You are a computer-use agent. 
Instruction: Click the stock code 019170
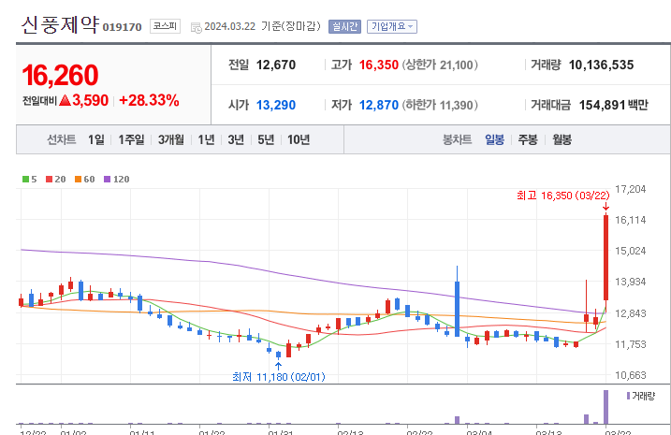coord(122,27)
